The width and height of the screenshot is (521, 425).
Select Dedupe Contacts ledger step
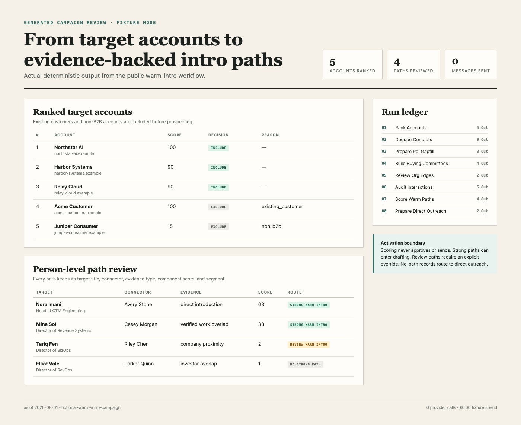pyautogui.click(x=435, y=140)
